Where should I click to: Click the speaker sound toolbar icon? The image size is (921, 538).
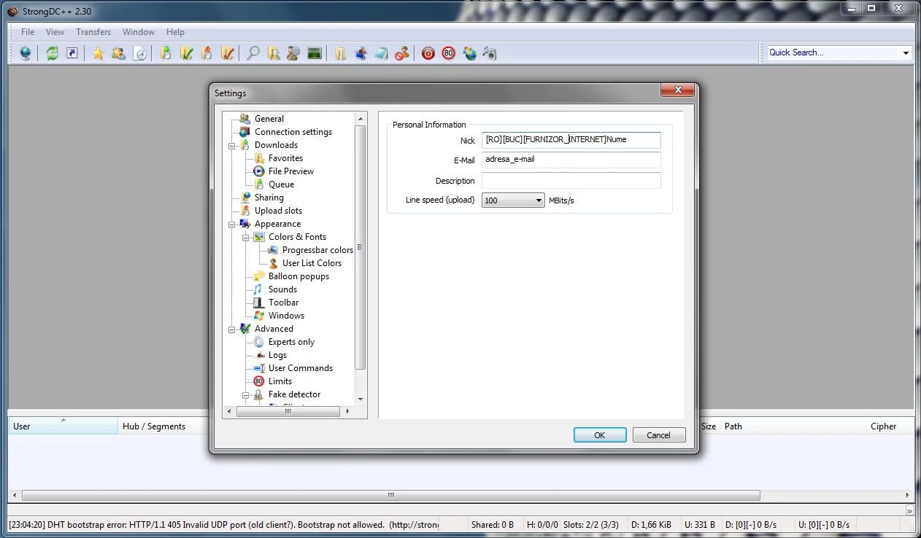click(490, 53)
